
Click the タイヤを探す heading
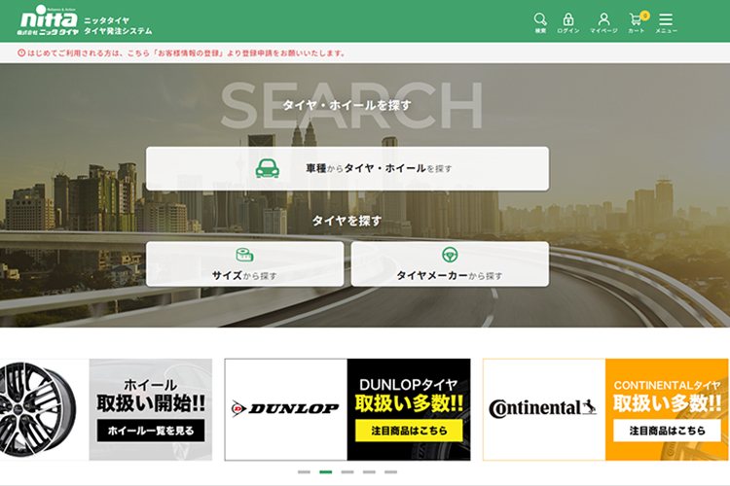pos(347,221)
